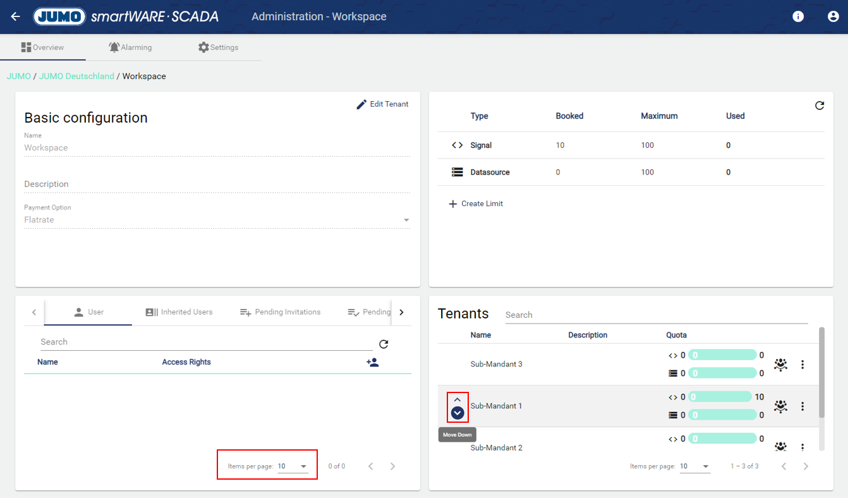Select the Pending Invitations tab

click(280, 312)
